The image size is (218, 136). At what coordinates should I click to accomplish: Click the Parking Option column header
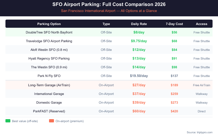point(49,24)
